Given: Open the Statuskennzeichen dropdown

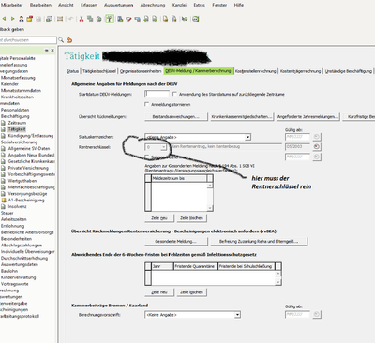Looking at the screenshot, I should tap(247, 137).
